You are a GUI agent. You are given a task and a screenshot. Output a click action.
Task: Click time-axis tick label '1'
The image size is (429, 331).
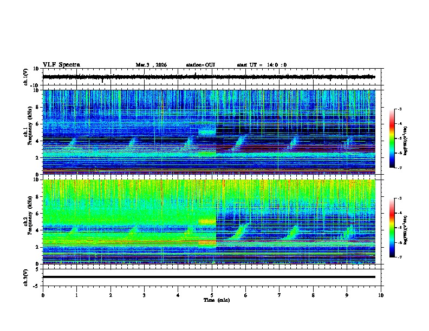click(76, 295)
